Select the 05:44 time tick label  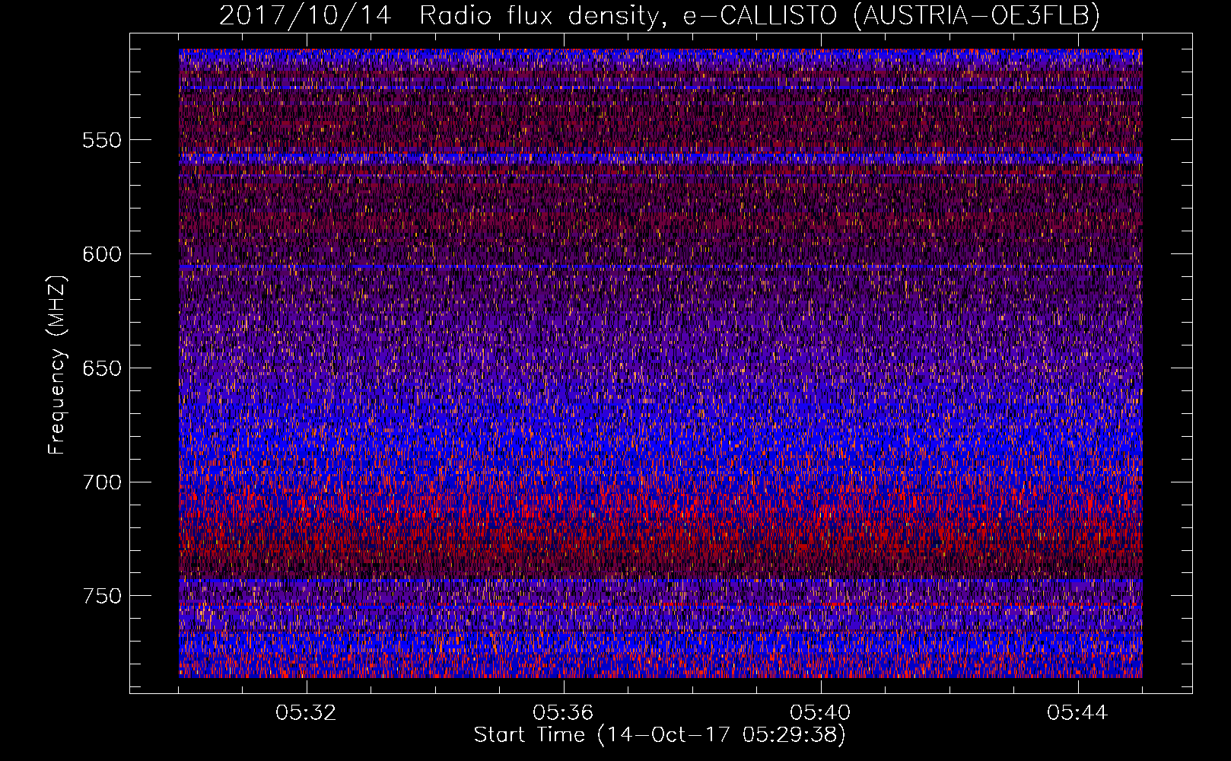click(1077, 712)
